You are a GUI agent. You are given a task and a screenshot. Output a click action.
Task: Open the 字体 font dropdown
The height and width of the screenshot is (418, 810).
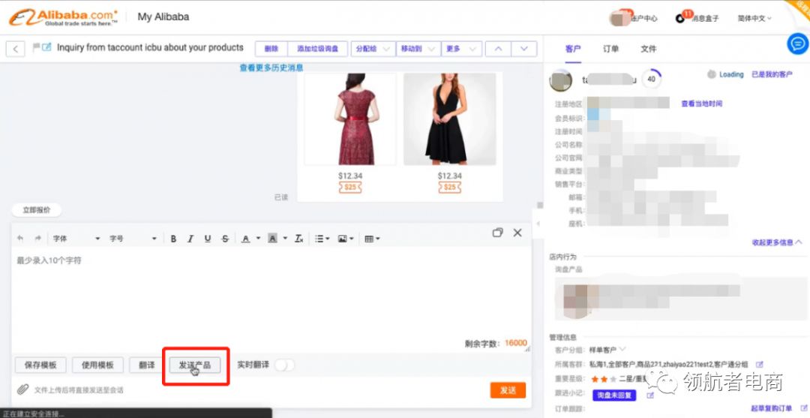[76, 239]
